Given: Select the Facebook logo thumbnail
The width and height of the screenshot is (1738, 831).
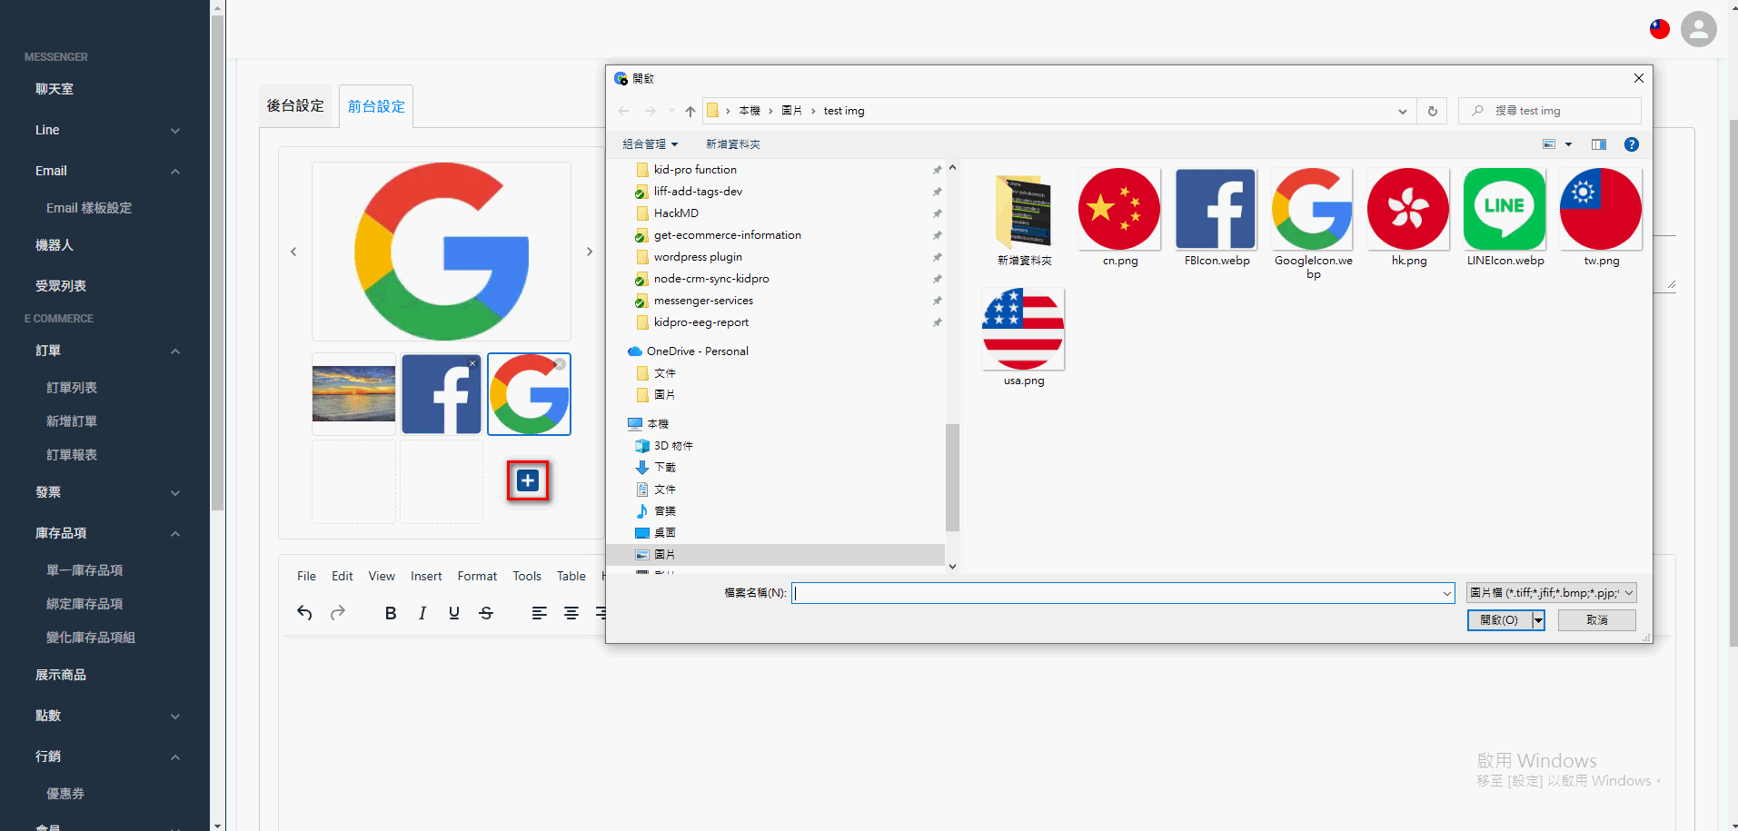Looking at the screenshot, I should point(442,394).
